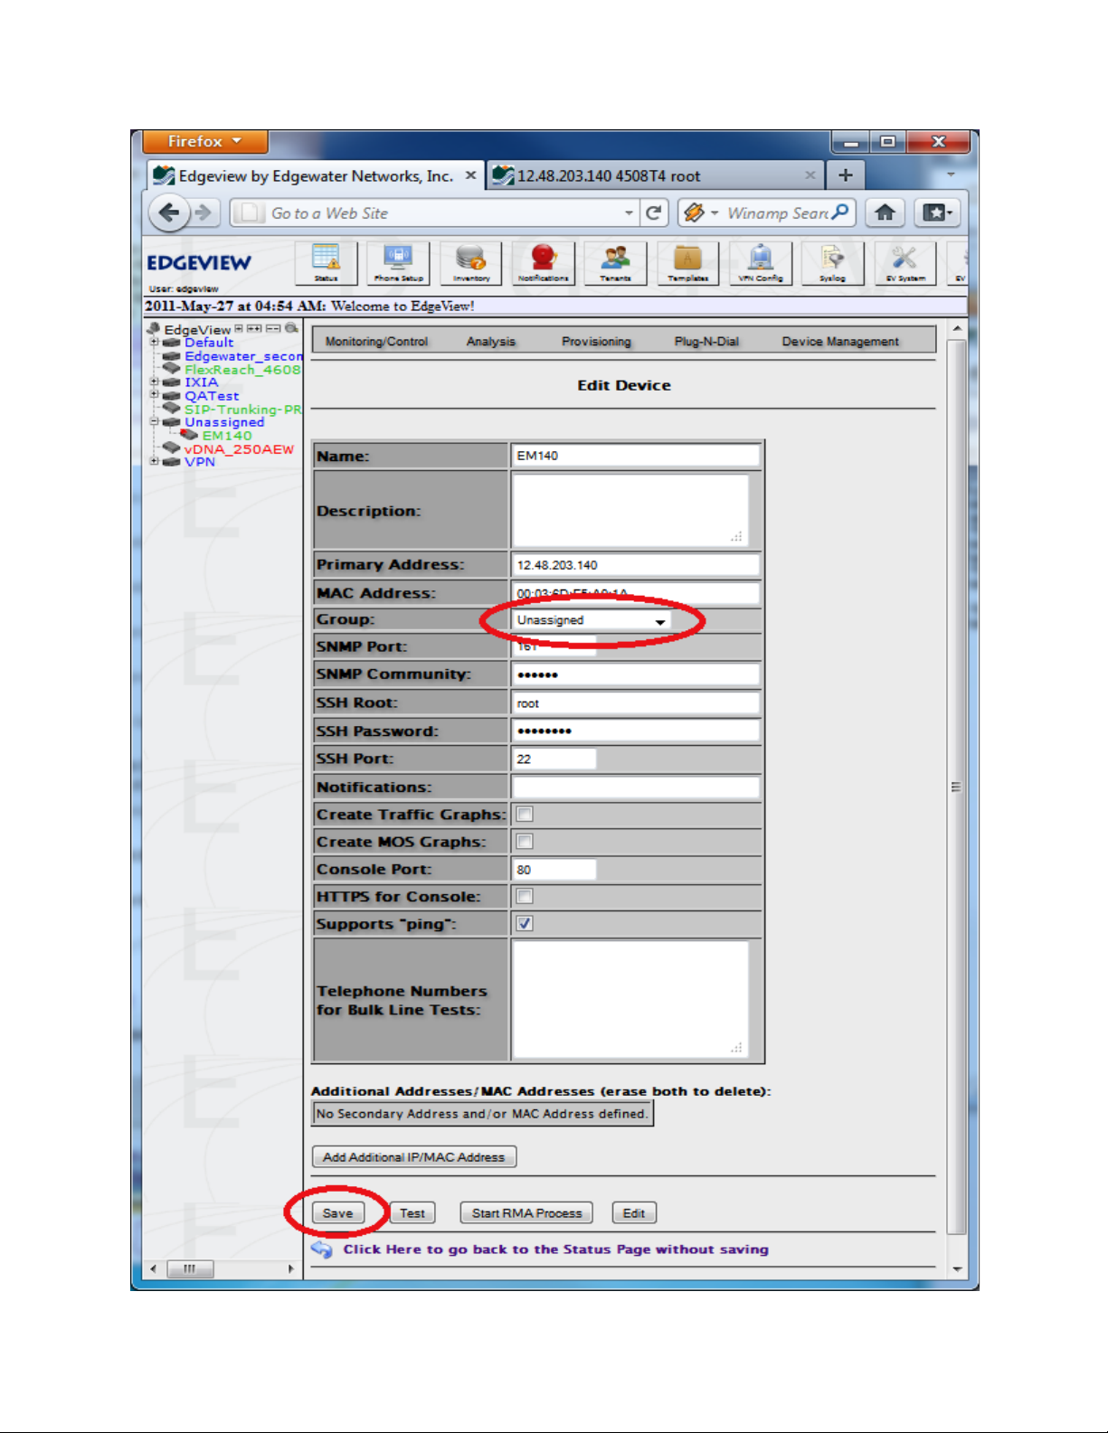Click the Test button

[x=412, y=1213]
